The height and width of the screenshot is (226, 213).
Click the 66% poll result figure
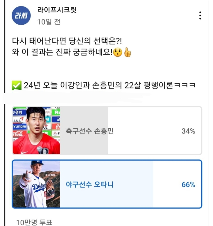[x=188, y=185]
